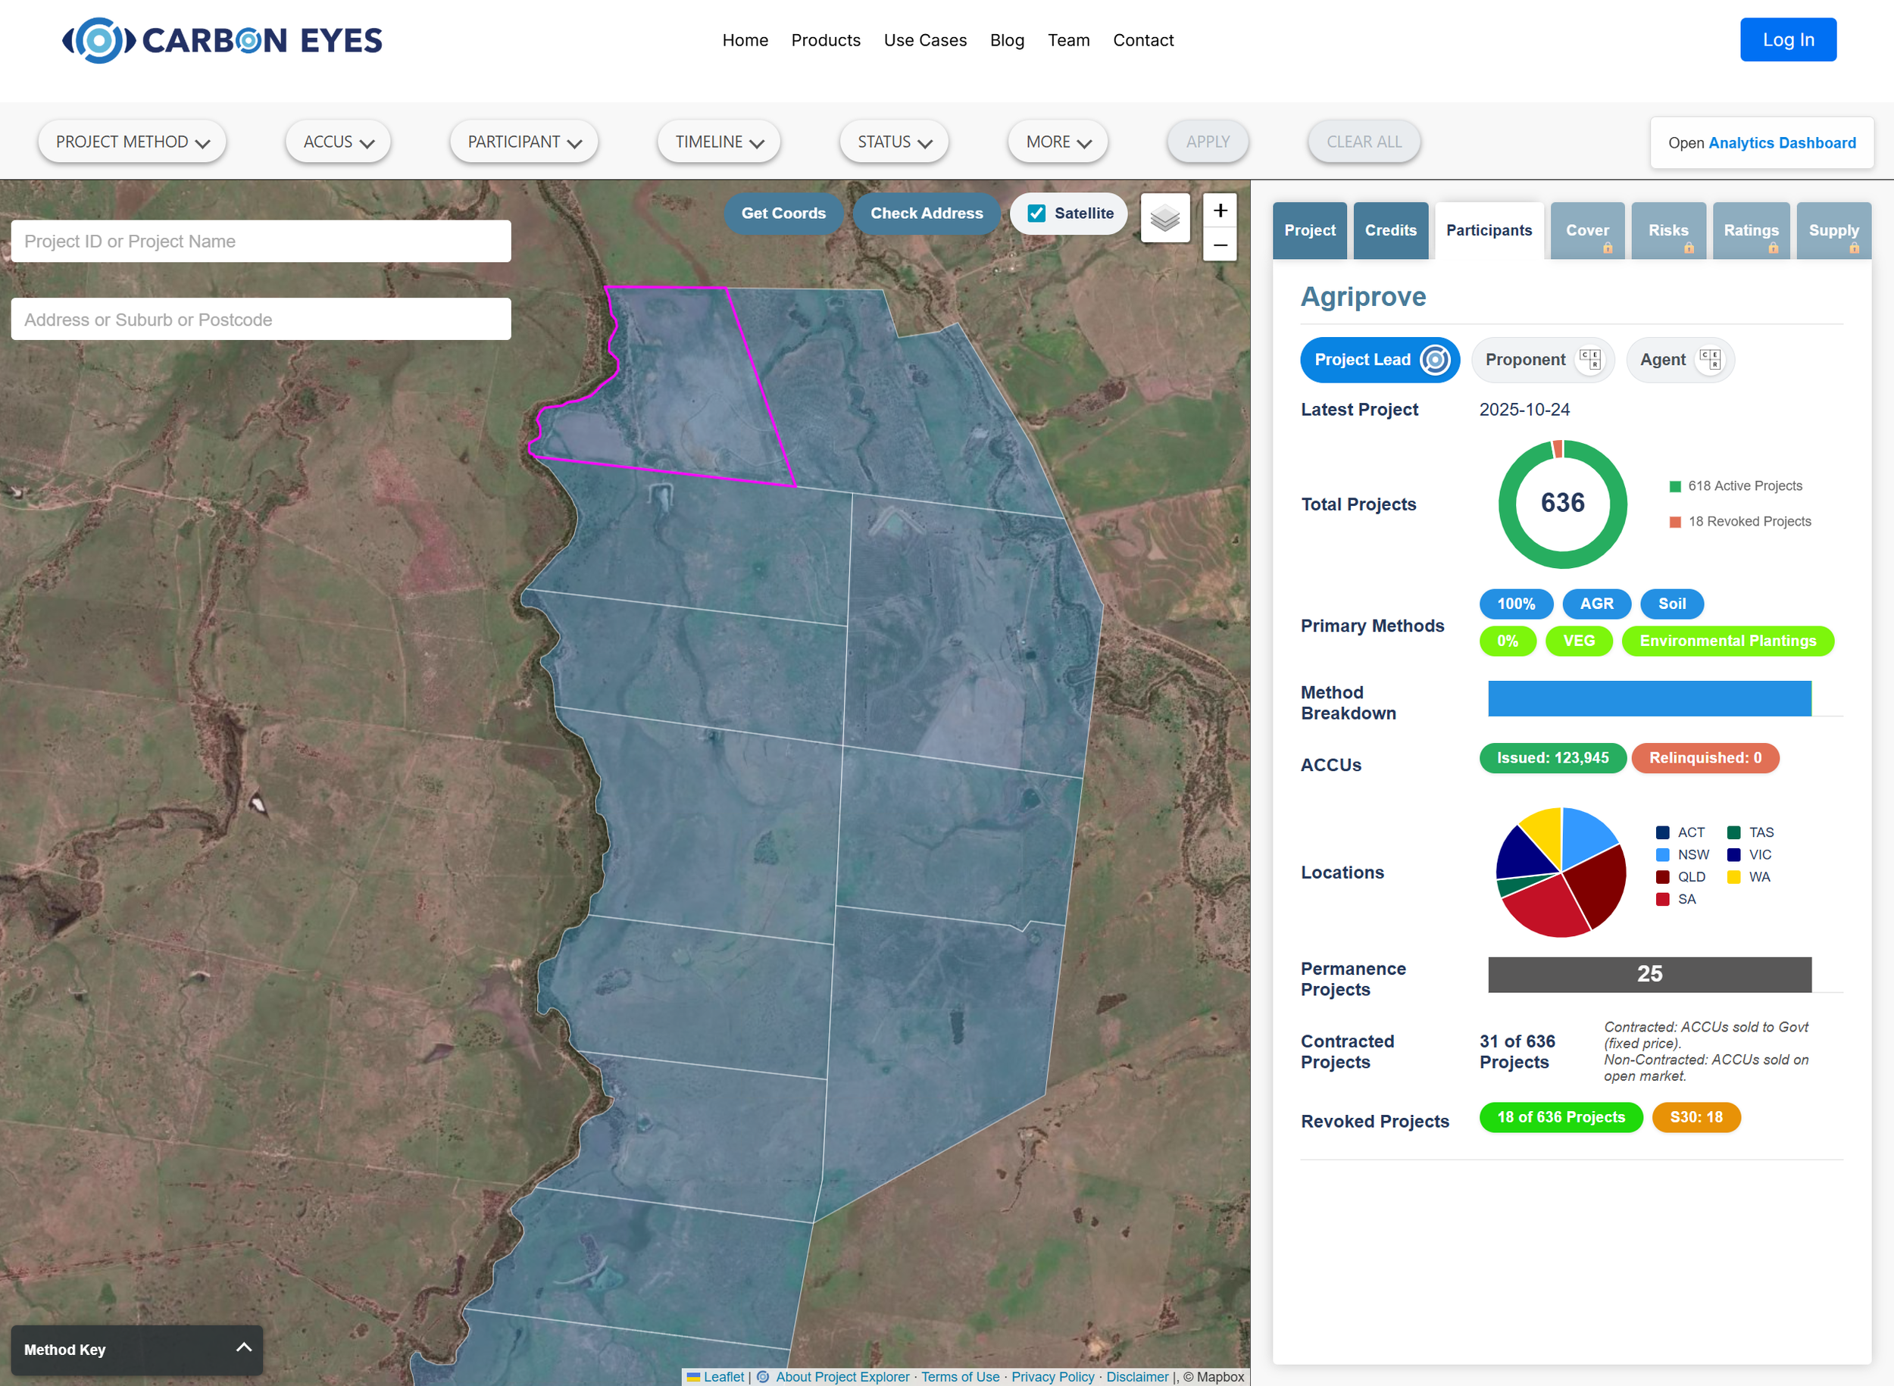Zoom in with the plus button
The height and width of the screenshot is (1386, 1894).
1220,211
